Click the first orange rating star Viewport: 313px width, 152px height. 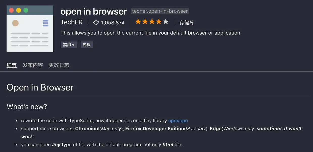tap(138, 22)
